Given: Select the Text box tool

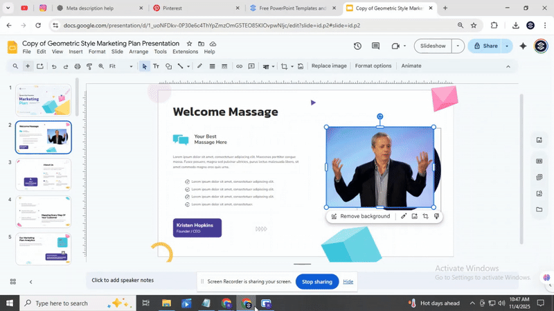Looking at the screenshot, I should point(156,66).
